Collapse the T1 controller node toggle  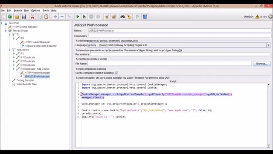click(10, 34)
